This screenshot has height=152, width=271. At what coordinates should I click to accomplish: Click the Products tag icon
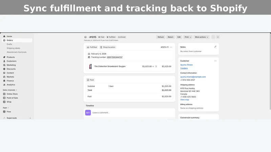(4, 57)
